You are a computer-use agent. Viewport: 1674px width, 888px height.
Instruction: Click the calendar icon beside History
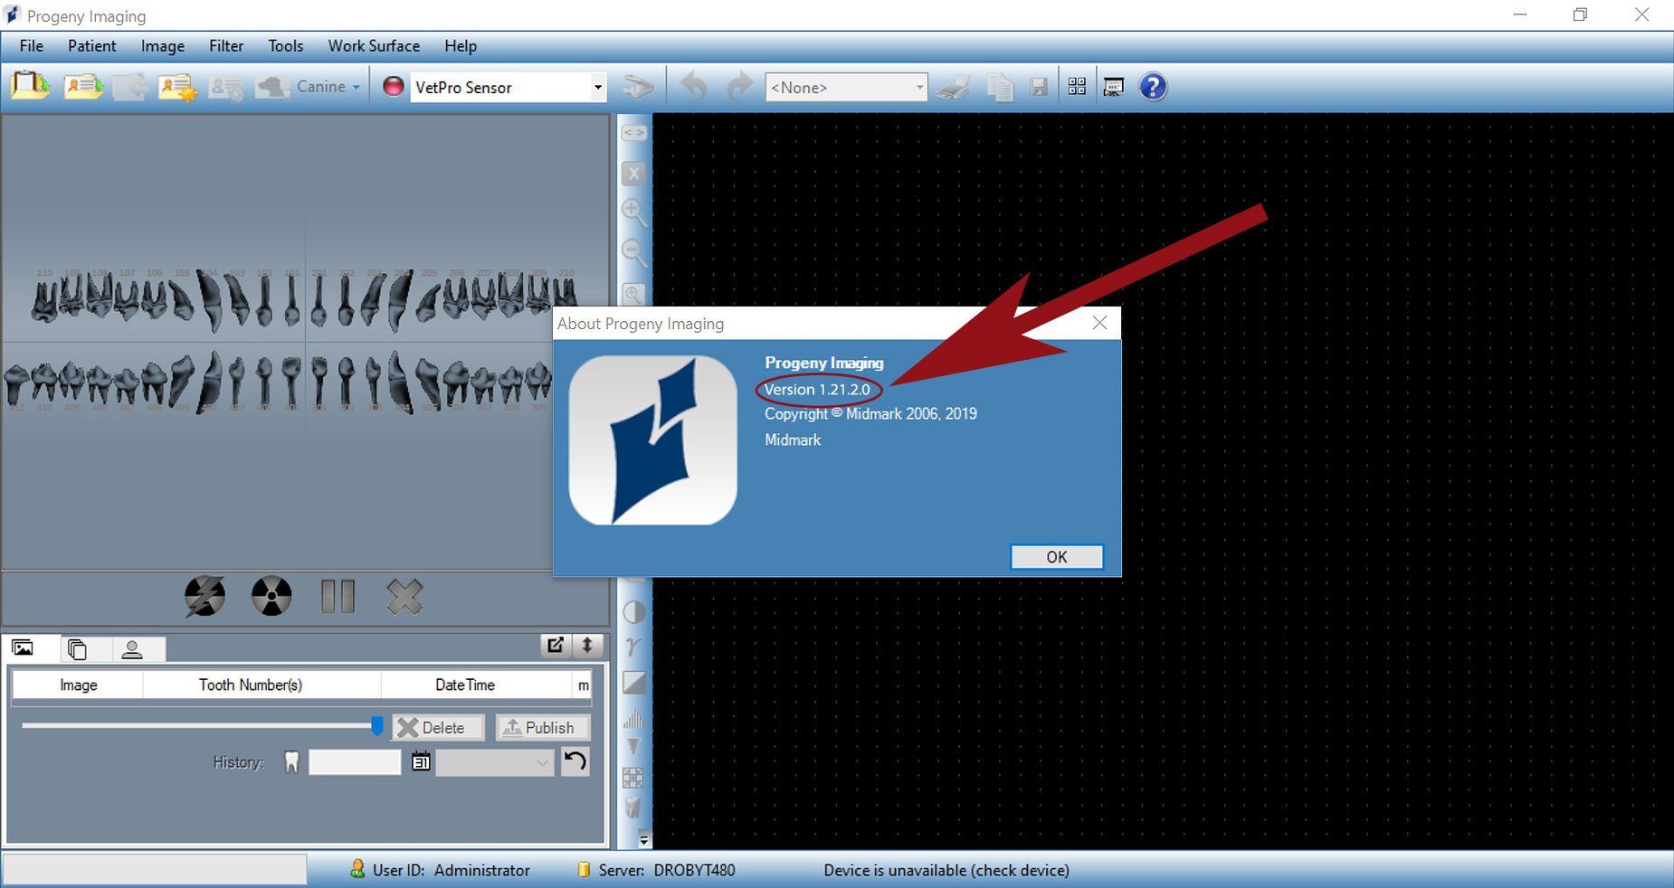pyautogui.click(x=420, y=762)
